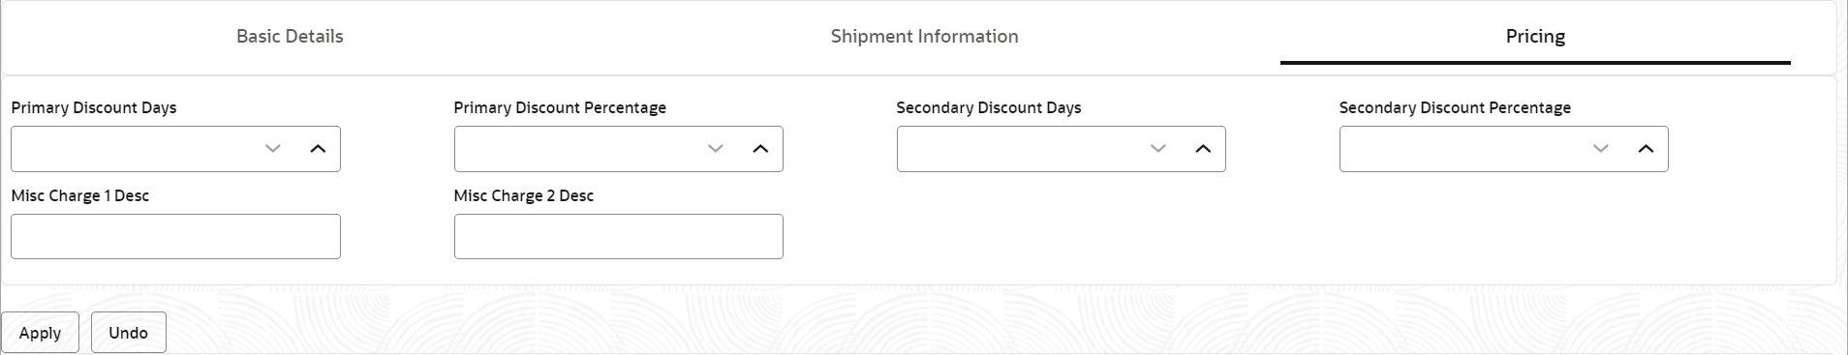This screenshot has height=355, width=1848.
Task: Switch to the Basic Details tab
Action: click(290, 37)
